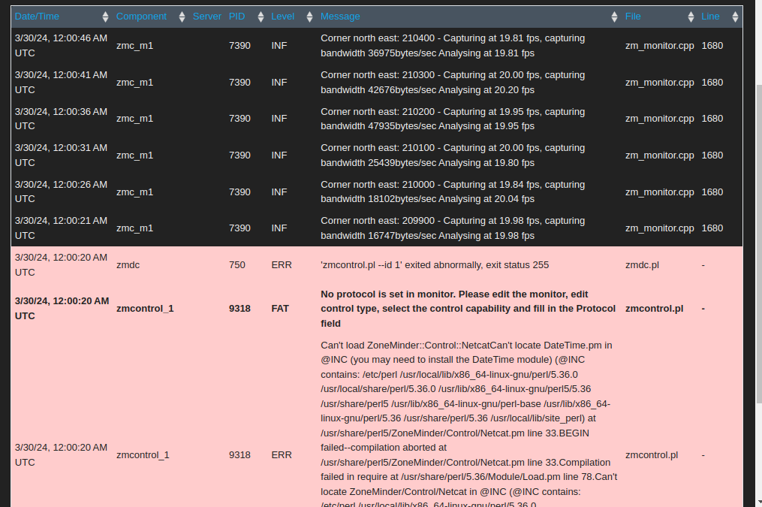Image resolution: width=762 pixels, height=507 pixels.
Task: Click the PID column sort arrows
Action: click(x=261, y=17)
